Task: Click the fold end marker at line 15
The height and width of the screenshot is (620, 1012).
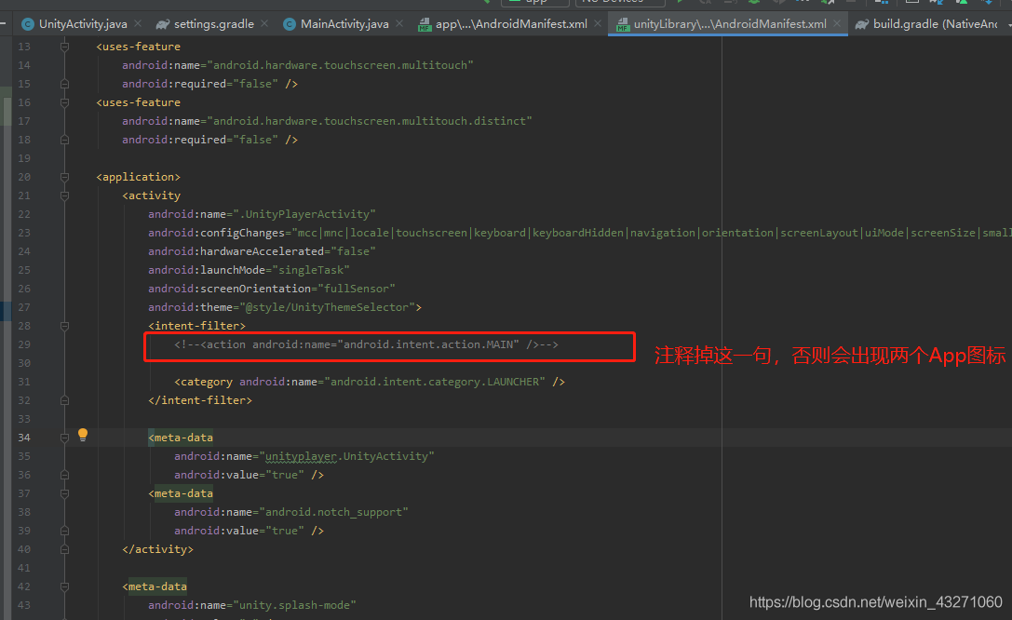Action: click(64, 84)
